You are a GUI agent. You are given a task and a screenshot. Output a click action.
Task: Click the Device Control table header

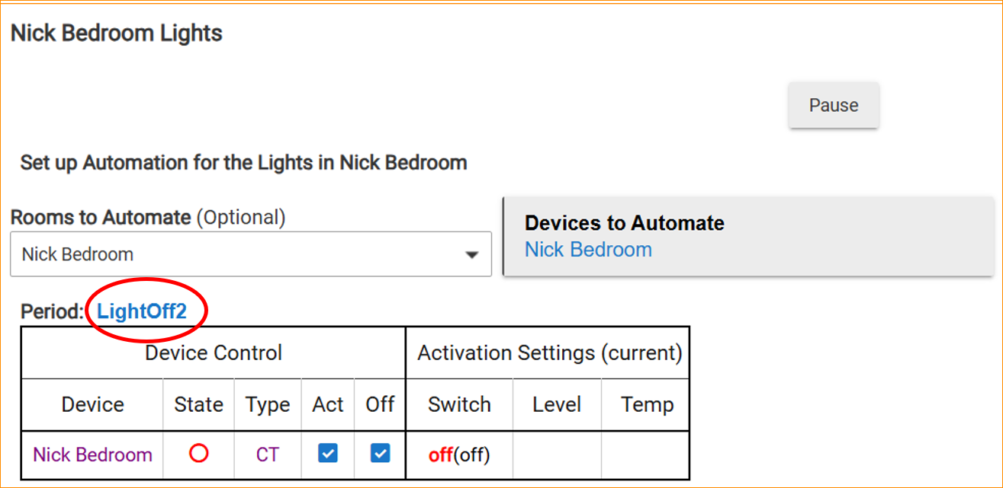[214, 353]
